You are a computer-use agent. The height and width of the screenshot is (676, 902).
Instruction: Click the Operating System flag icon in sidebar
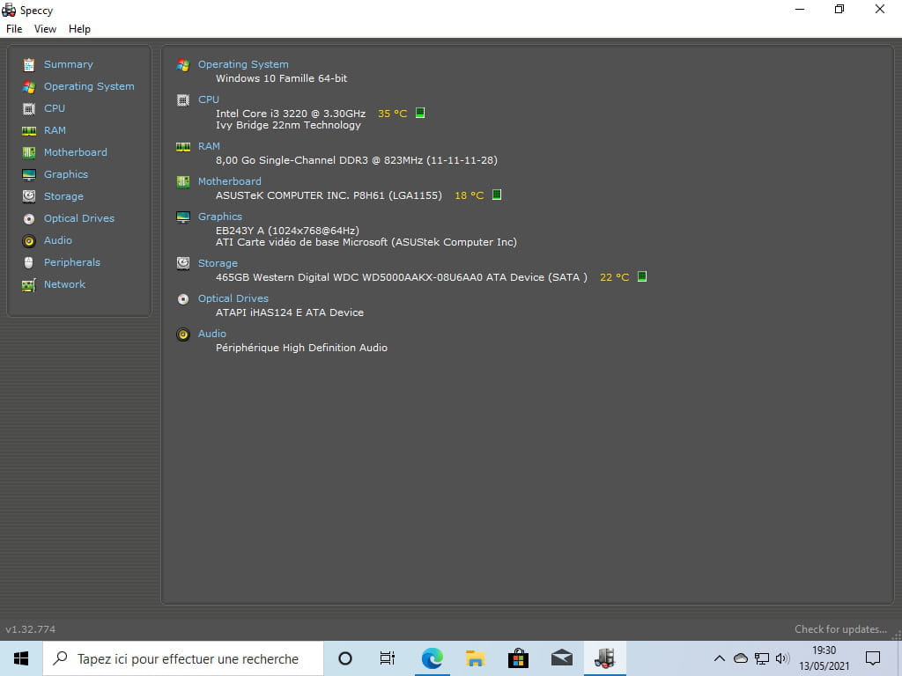[x=29, y=87]
